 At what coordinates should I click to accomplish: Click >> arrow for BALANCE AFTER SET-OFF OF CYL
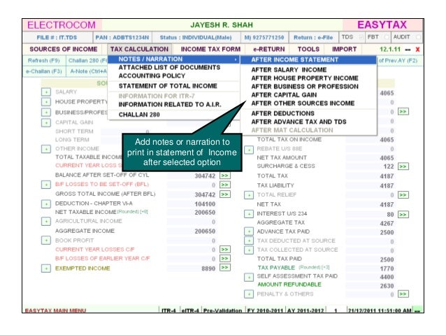(224, 176)
